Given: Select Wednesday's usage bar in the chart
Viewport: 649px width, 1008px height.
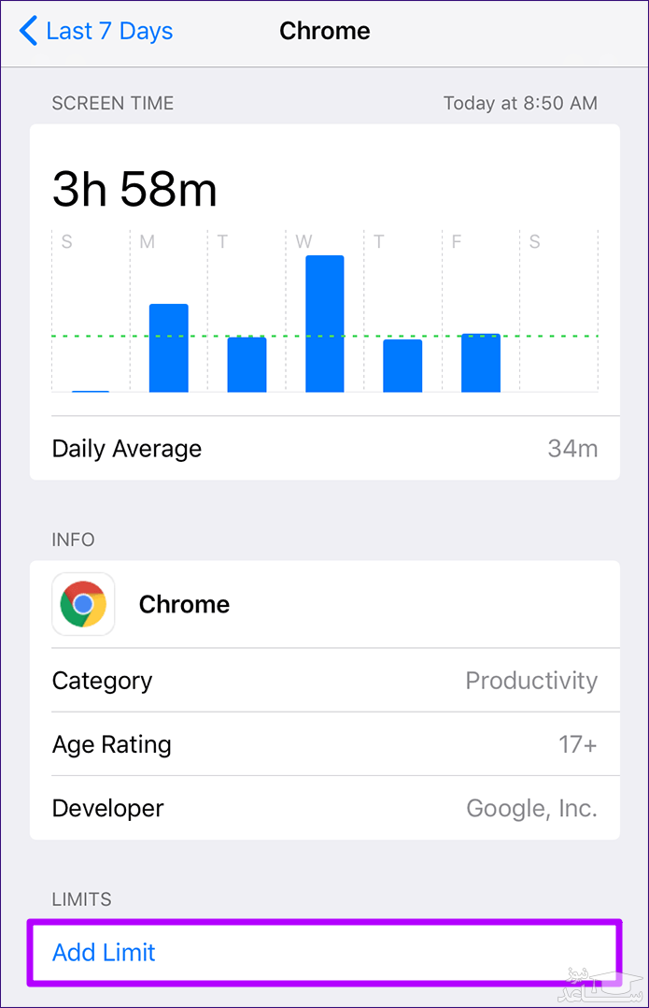Looking at the screenshot, I should tap(325, 324).
